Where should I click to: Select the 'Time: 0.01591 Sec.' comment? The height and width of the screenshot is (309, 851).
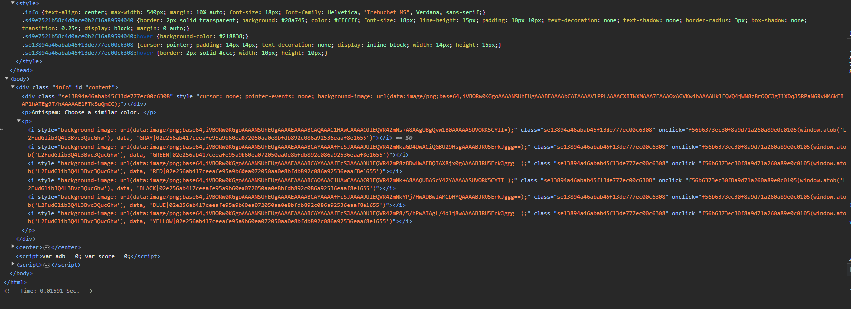[48, 291]
